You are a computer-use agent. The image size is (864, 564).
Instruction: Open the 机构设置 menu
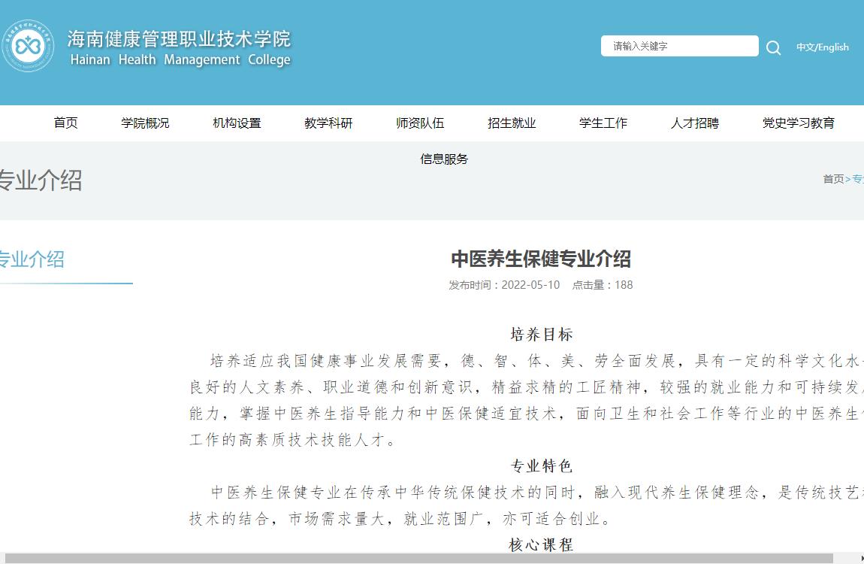coord(237,123)
